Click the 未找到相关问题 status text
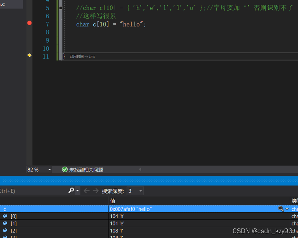Viewport: 298px width, 238px height. coord(86,170)
